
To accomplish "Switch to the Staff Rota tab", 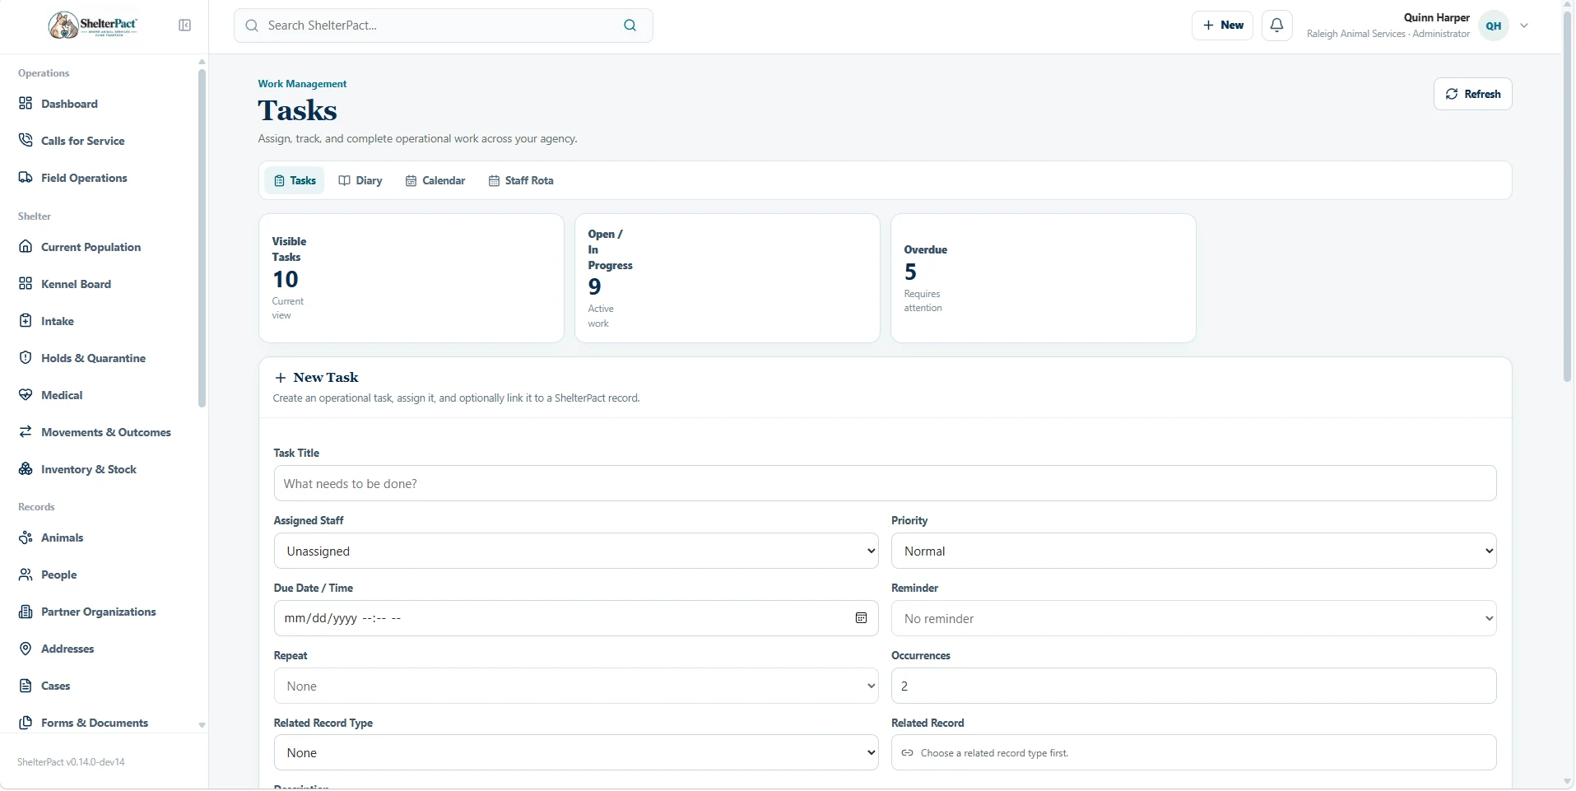I will click(x=521, y=180).
